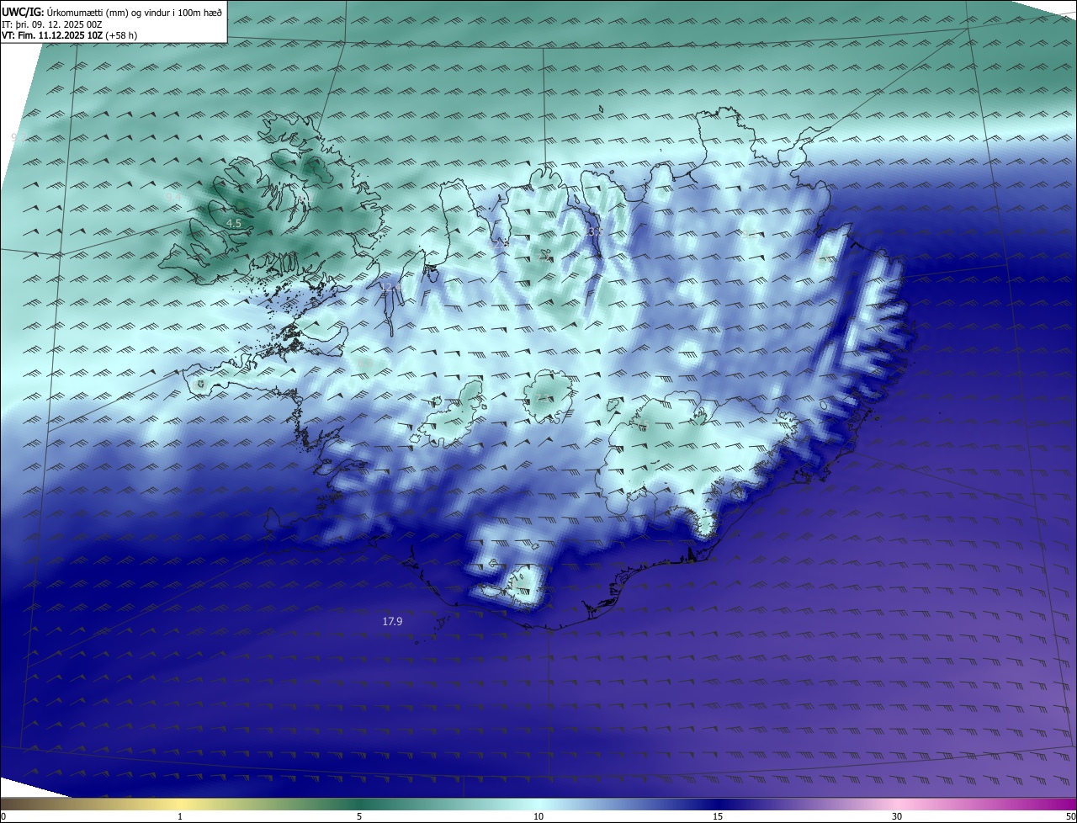Viewport: 1077px width, 823px height.
Task: Click the '9.4' value label west of the Westfjords
Action: click(x=172, y=197)
